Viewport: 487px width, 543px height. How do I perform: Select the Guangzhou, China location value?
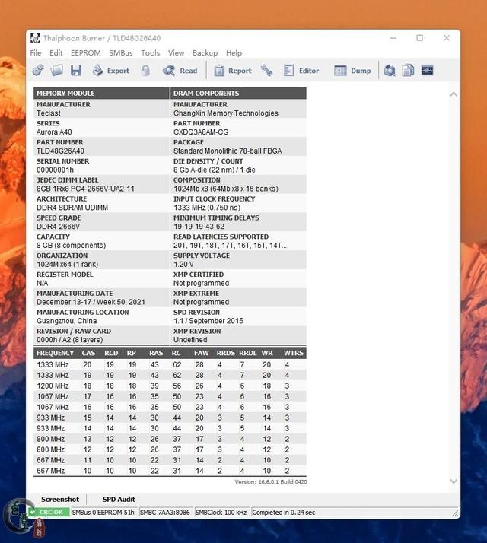pos(66,321)
